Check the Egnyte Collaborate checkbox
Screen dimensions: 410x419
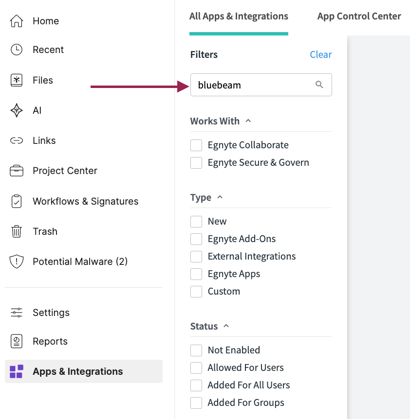(x=196, y=145)
